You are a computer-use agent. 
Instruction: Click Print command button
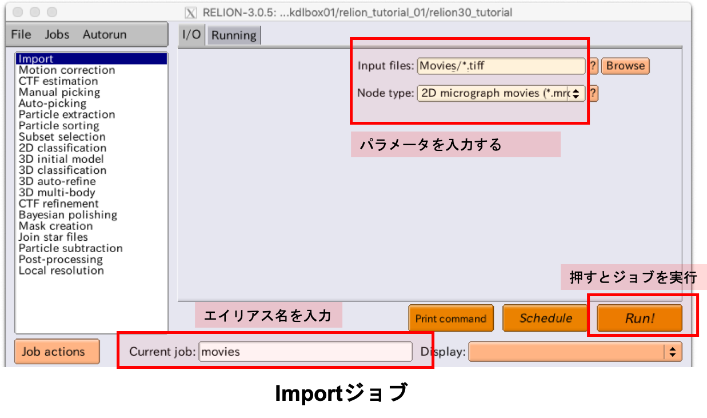click(x=450, y=319)
